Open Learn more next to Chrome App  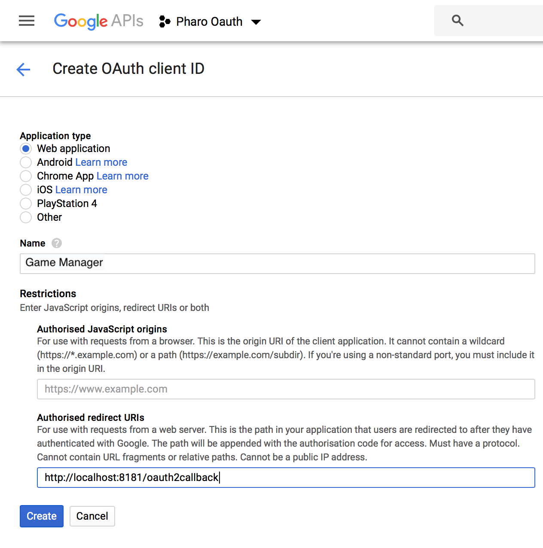[x=122, y=176]
